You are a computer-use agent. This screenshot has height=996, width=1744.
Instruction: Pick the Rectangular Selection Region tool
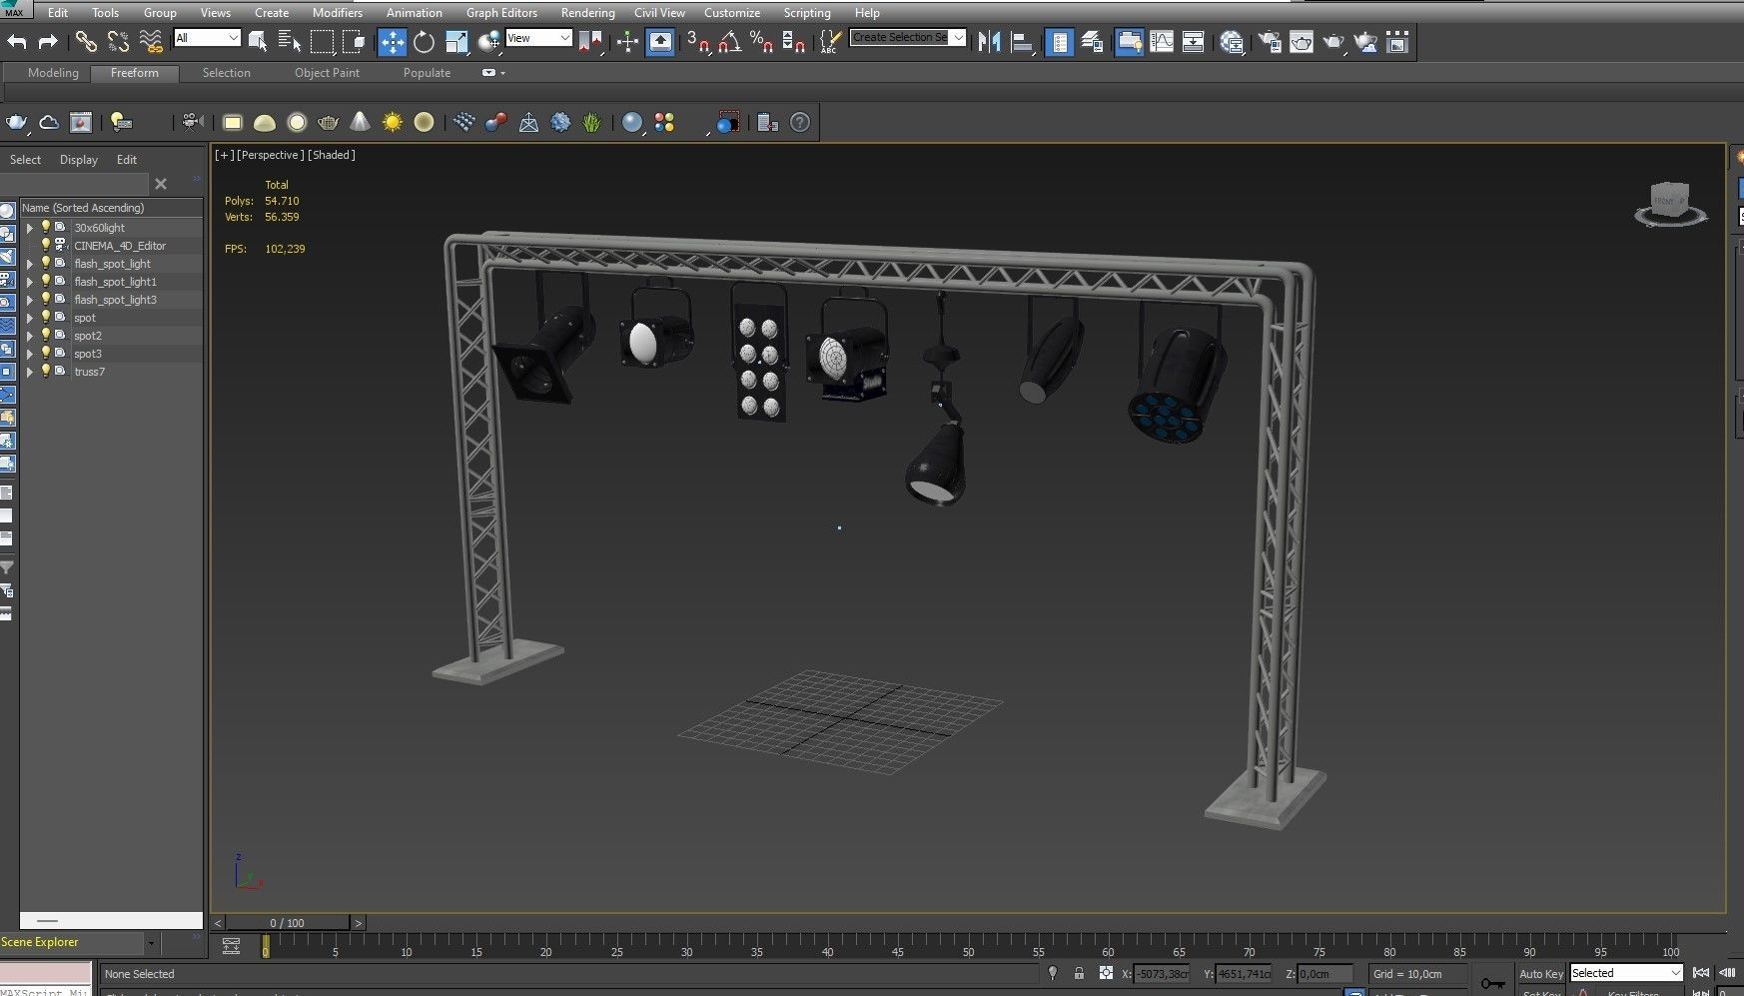tap(322, 41)
